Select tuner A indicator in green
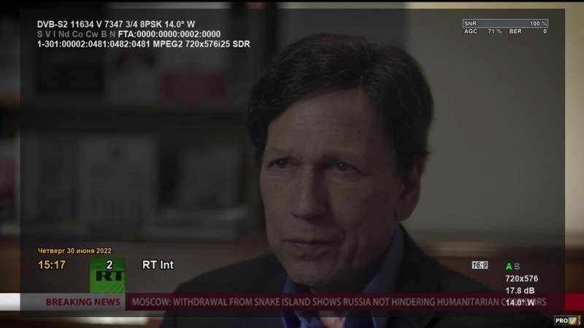 pos(509,266)
